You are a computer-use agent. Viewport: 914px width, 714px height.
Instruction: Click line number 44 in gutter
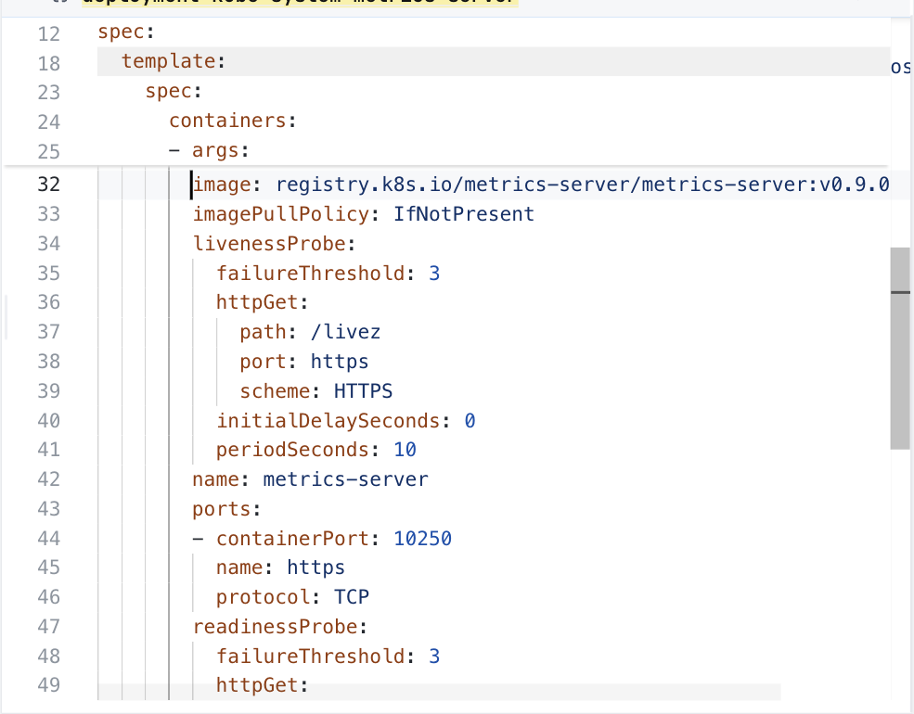[49, 538]
